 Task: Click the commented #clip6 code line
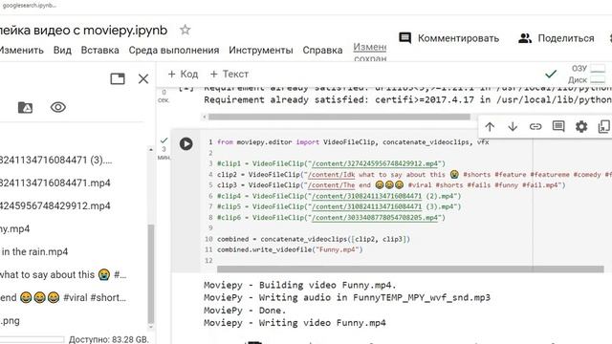(331, 218)
